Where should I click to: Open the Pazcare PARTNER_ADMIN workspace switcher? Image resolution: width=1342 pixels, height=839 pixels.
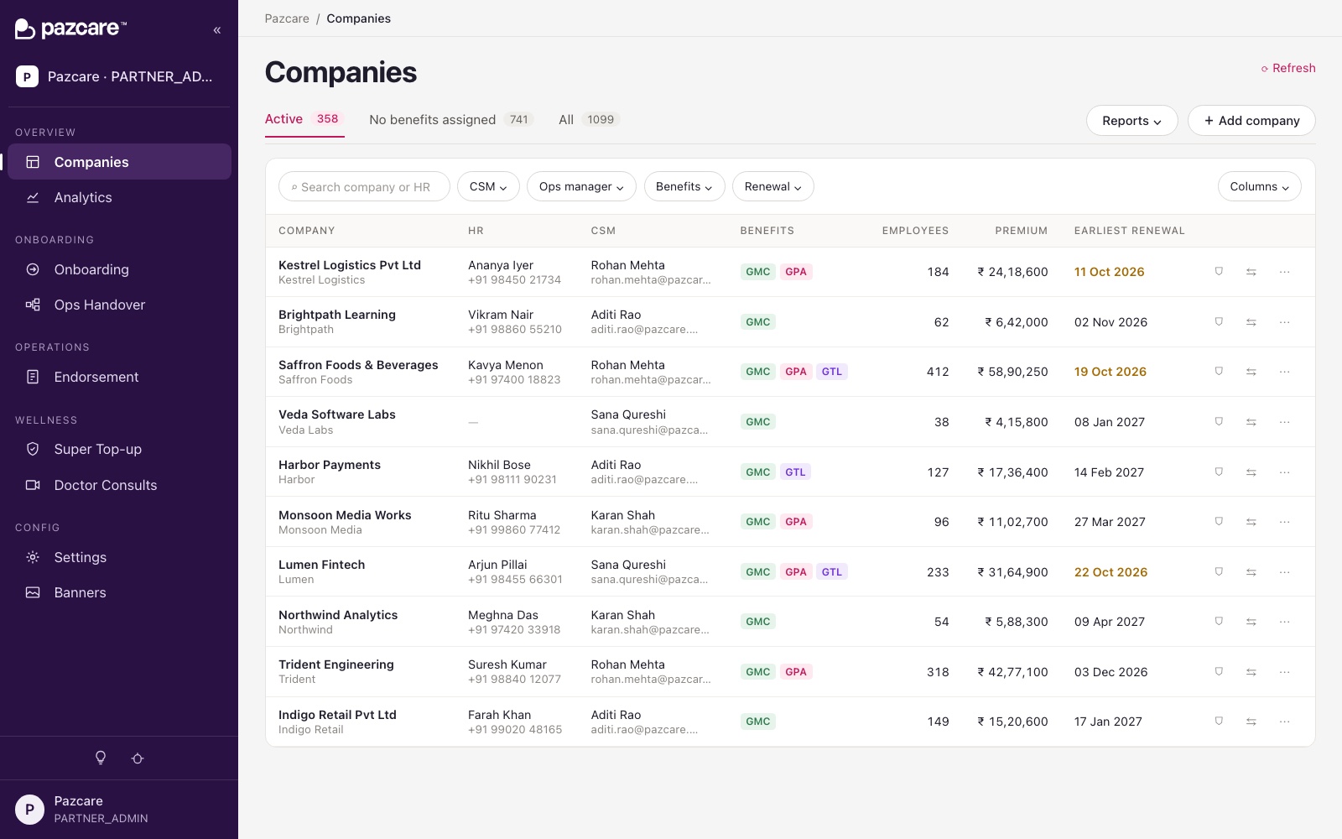[x=119, y=76]
